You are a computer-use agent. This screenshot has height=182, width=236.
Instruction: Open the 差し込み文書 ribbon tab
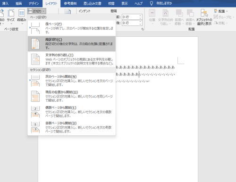coord(93,3)
